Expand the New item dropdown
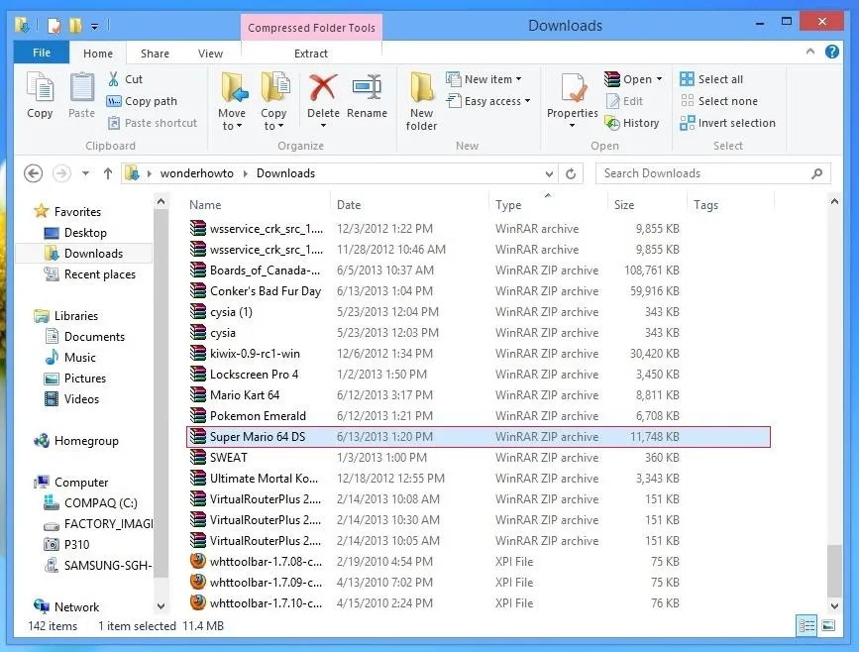Viewport: 859px width, 652px height. click(518, 79)
